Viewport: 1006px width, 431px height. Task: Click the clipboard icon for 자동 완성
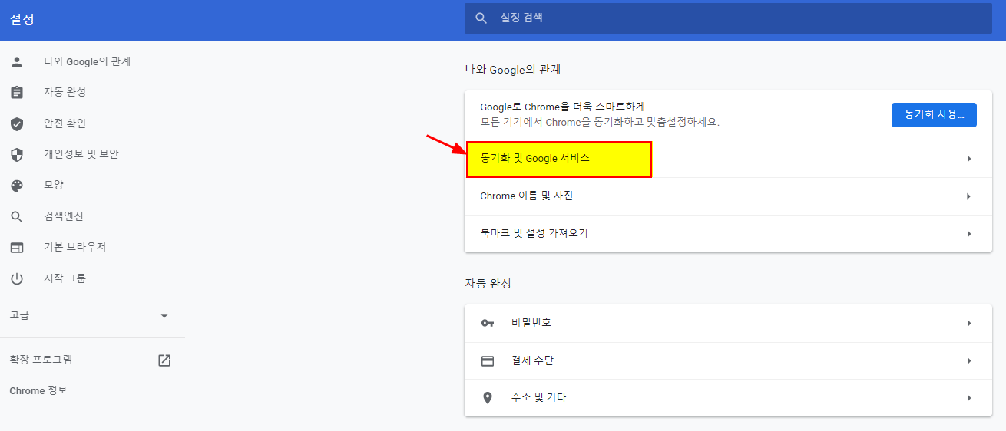click(x=17, y=92)
